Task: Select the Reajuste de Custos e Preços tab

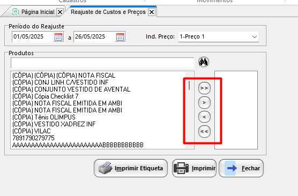Action: click(108, 12)
